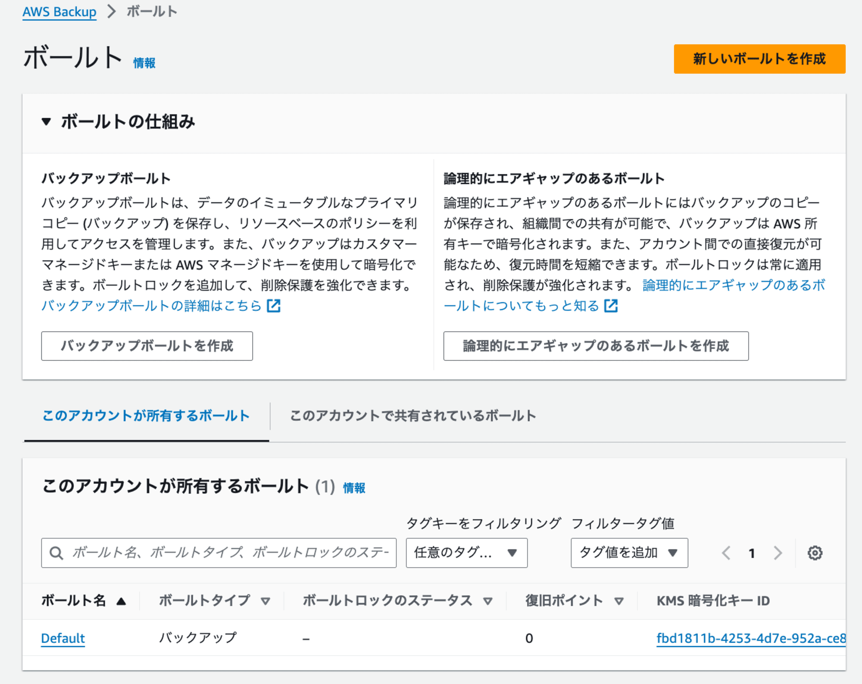Screen dimensions: 862x684
Task: Open the Default vault link
Action: (63, 638)
